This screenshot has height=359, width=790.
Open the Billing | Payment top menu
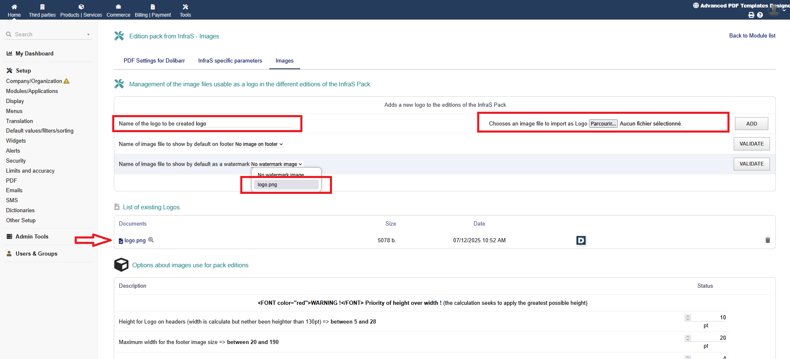153,10
